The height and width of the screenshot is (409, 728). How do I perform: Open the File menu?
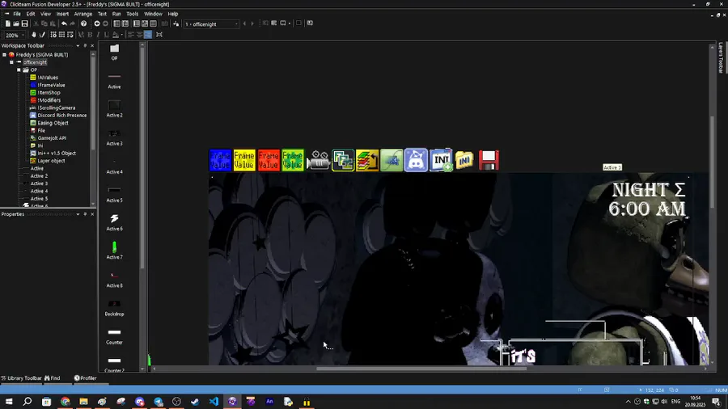coord(17,14)
